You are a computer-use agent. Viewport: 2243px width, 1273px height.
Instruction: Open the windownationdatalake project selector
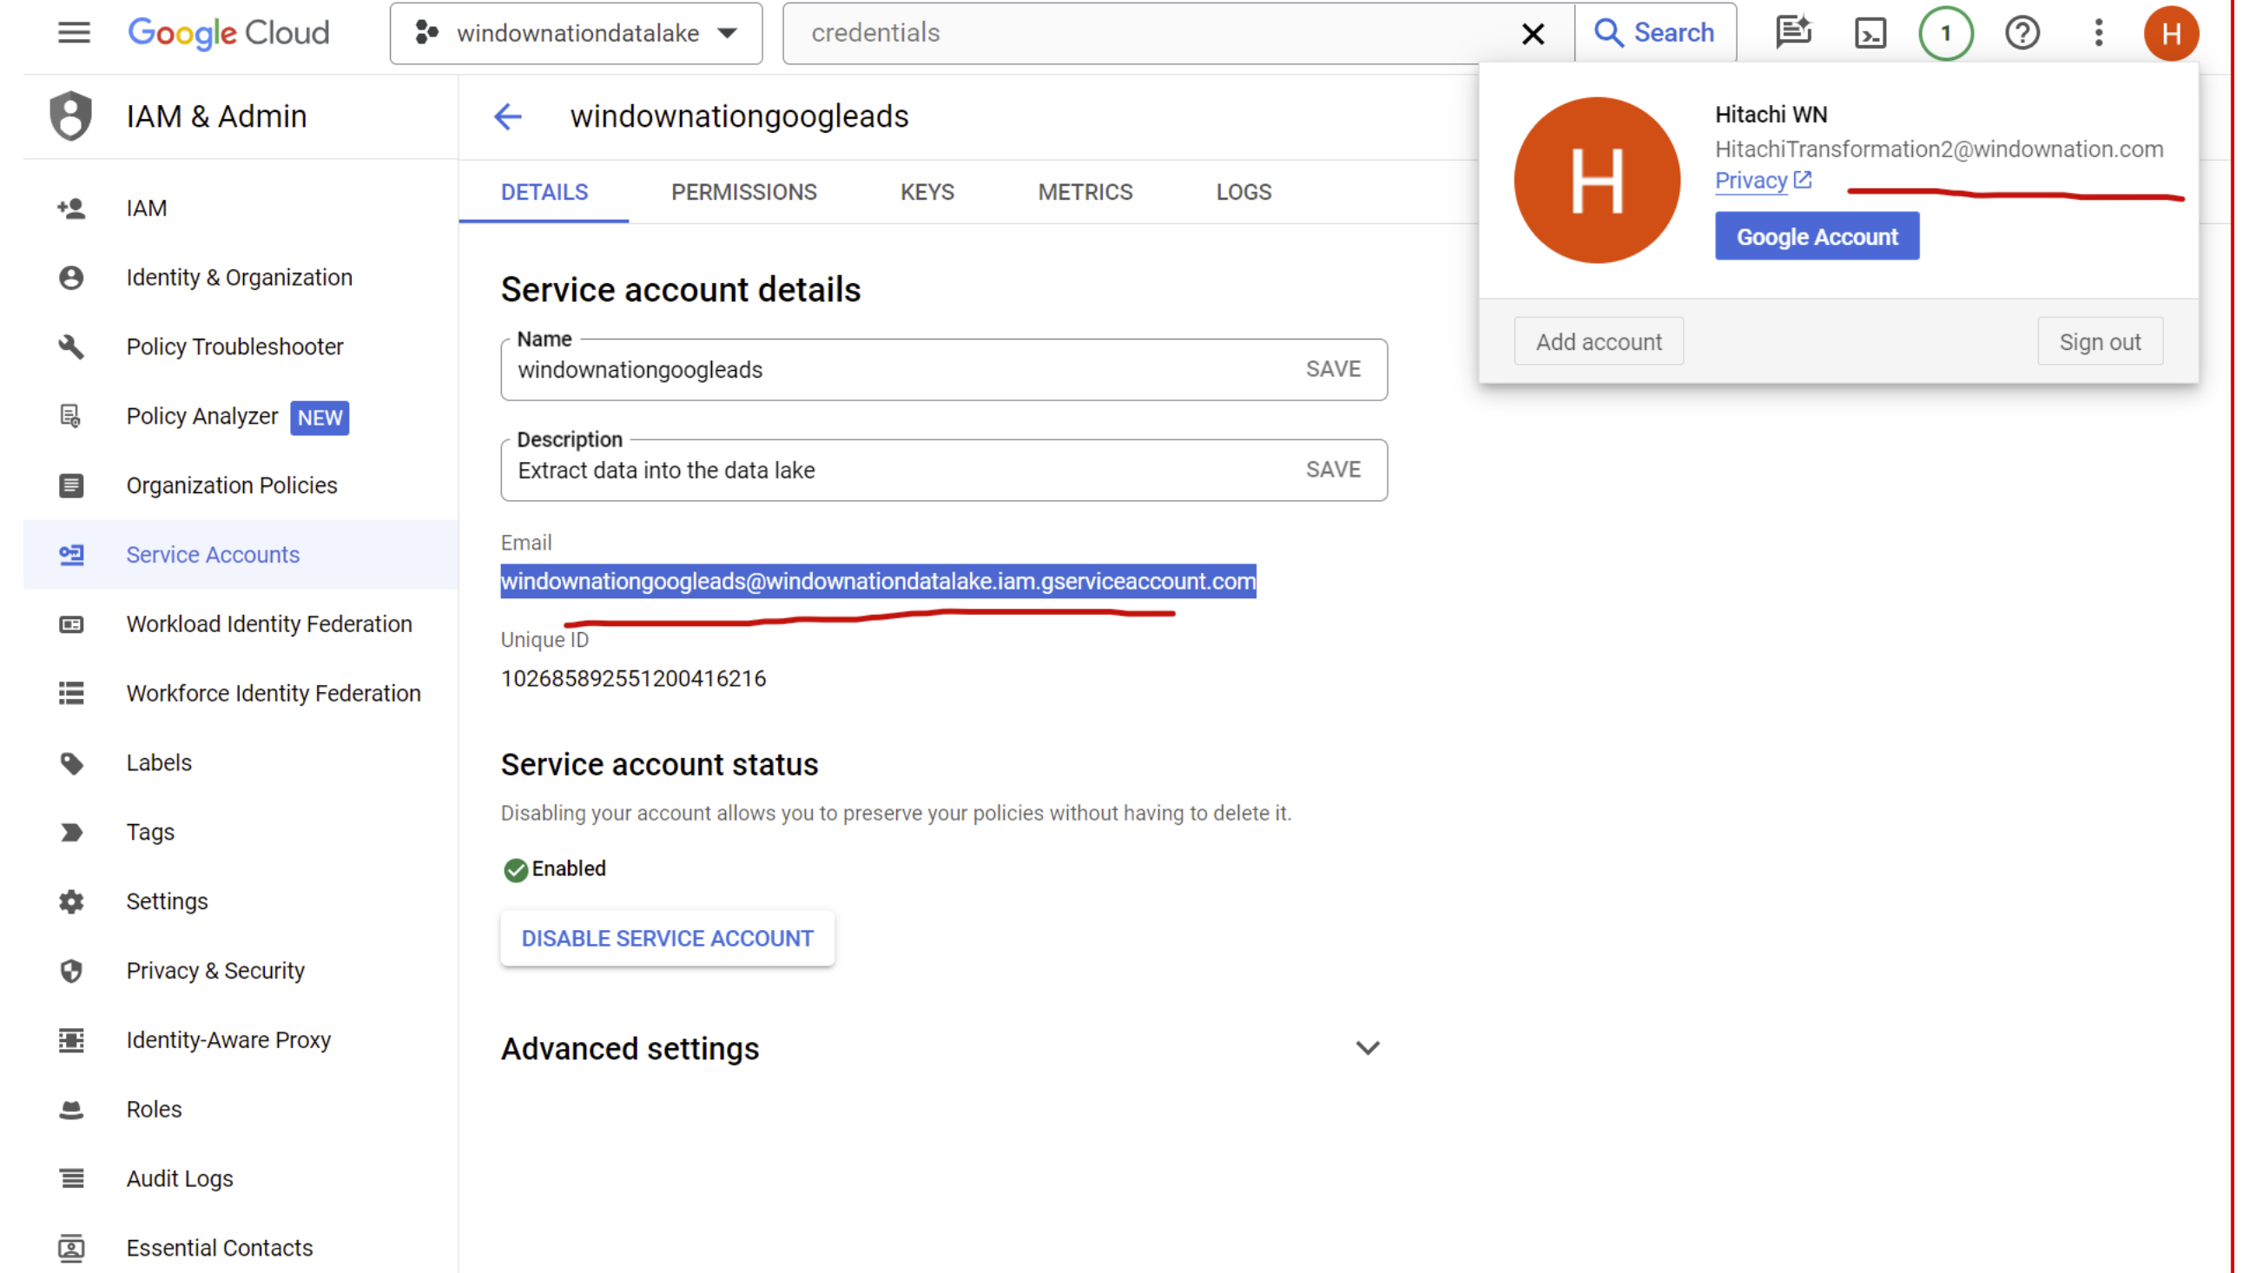coord(577,33)
